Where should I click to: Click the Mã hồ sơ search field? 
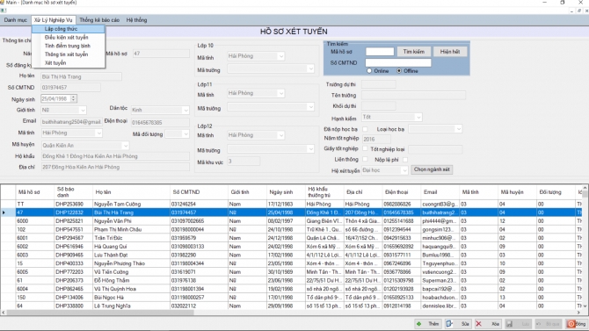click(x=380, y=52)
